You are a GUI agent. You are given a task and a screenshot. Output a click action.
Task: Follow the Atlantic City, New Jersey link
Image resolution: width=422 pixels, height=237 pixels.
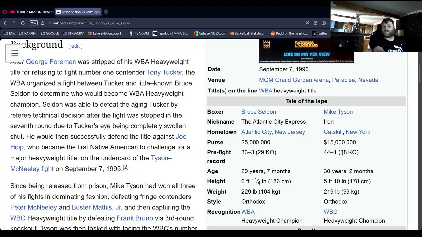pyautogui.click(x=273, y=132)
